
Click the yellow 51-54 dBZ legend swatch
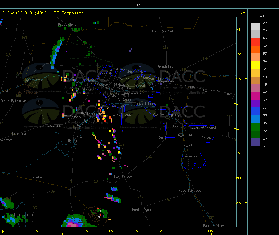pyautogui.click(x=255, y=65)
